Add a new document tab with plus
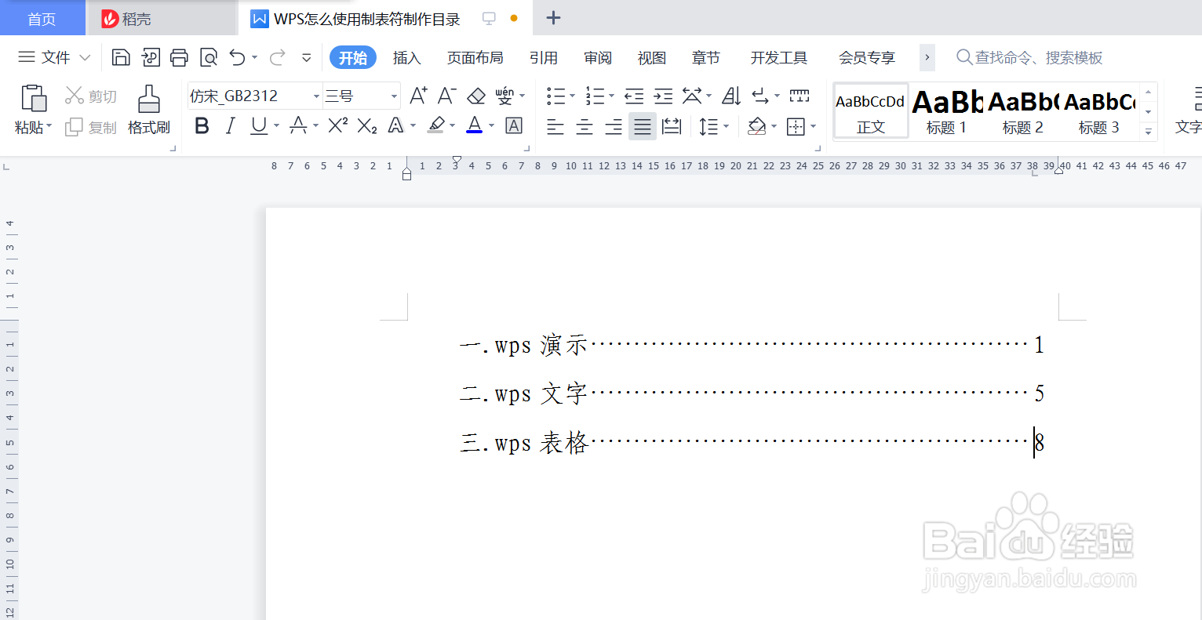The height and width of the screenshot is (620, 1202). pos(553,18)
